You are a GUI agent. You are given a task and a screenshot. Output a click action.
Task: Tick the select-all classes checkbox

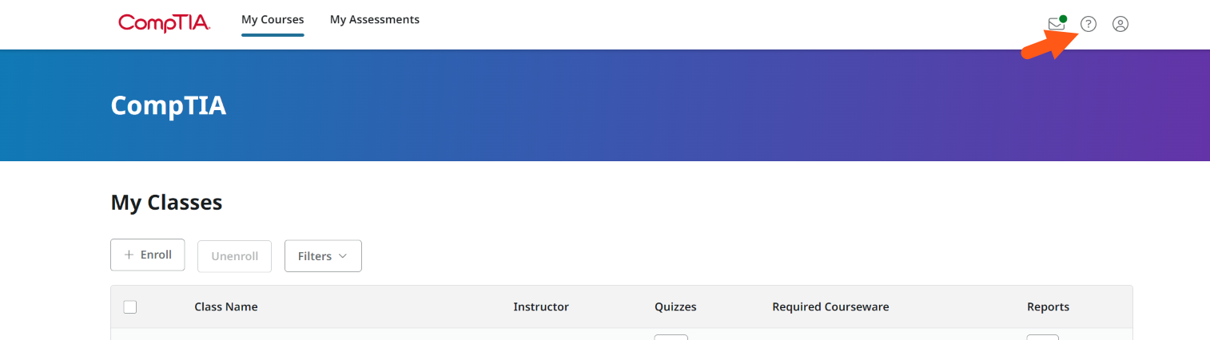130,307
